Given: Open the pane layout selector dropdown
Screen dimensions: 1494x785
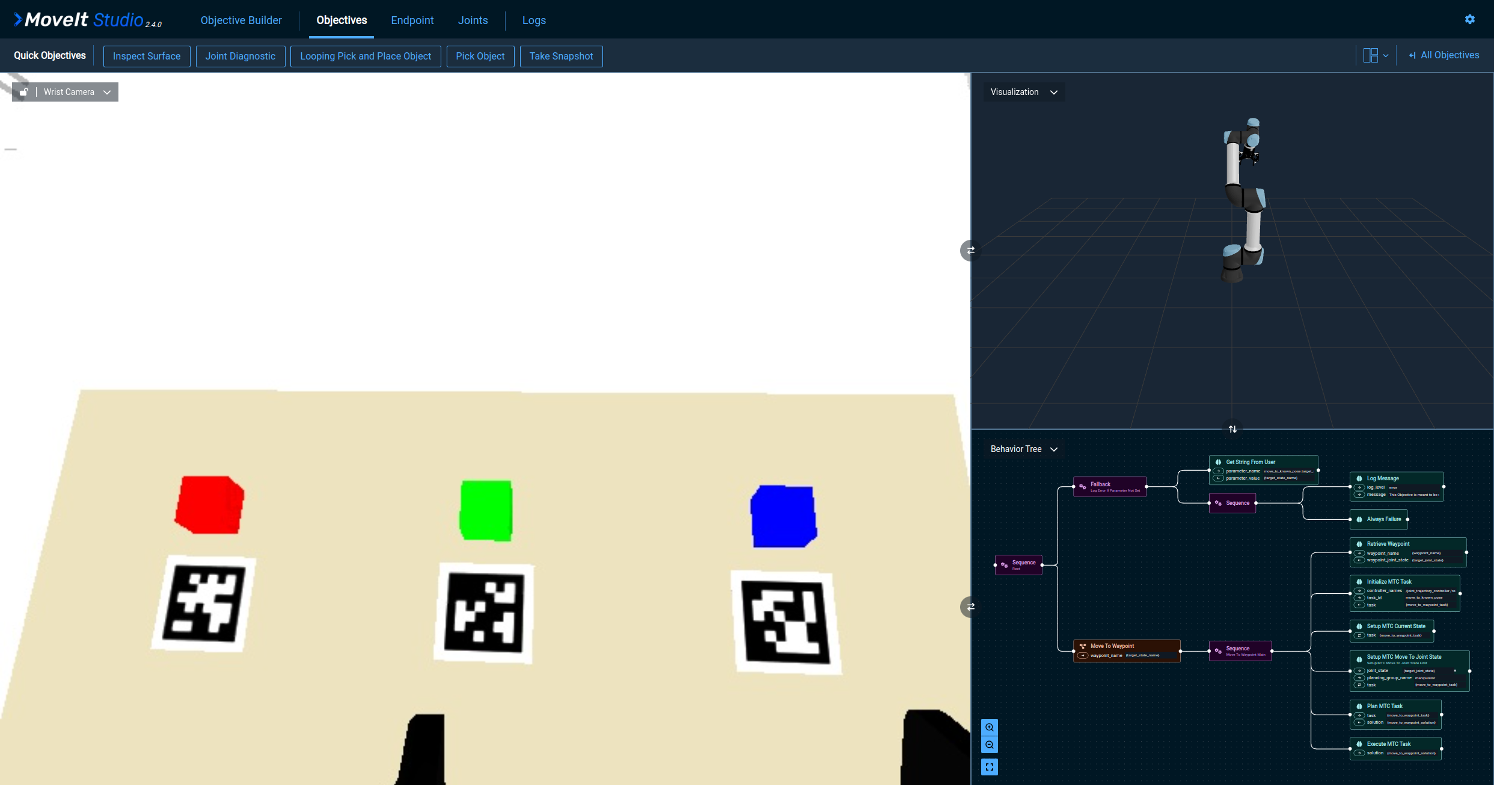Looking at the screenshot, I should click(x=1375, y=55).
